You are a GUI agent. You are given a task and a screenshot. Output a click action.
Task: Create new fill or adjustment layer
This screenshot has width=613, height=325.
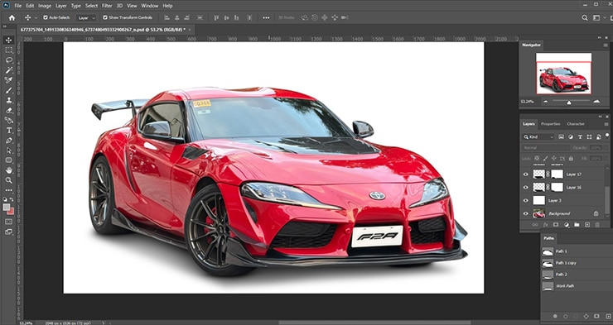click(567, 225)
